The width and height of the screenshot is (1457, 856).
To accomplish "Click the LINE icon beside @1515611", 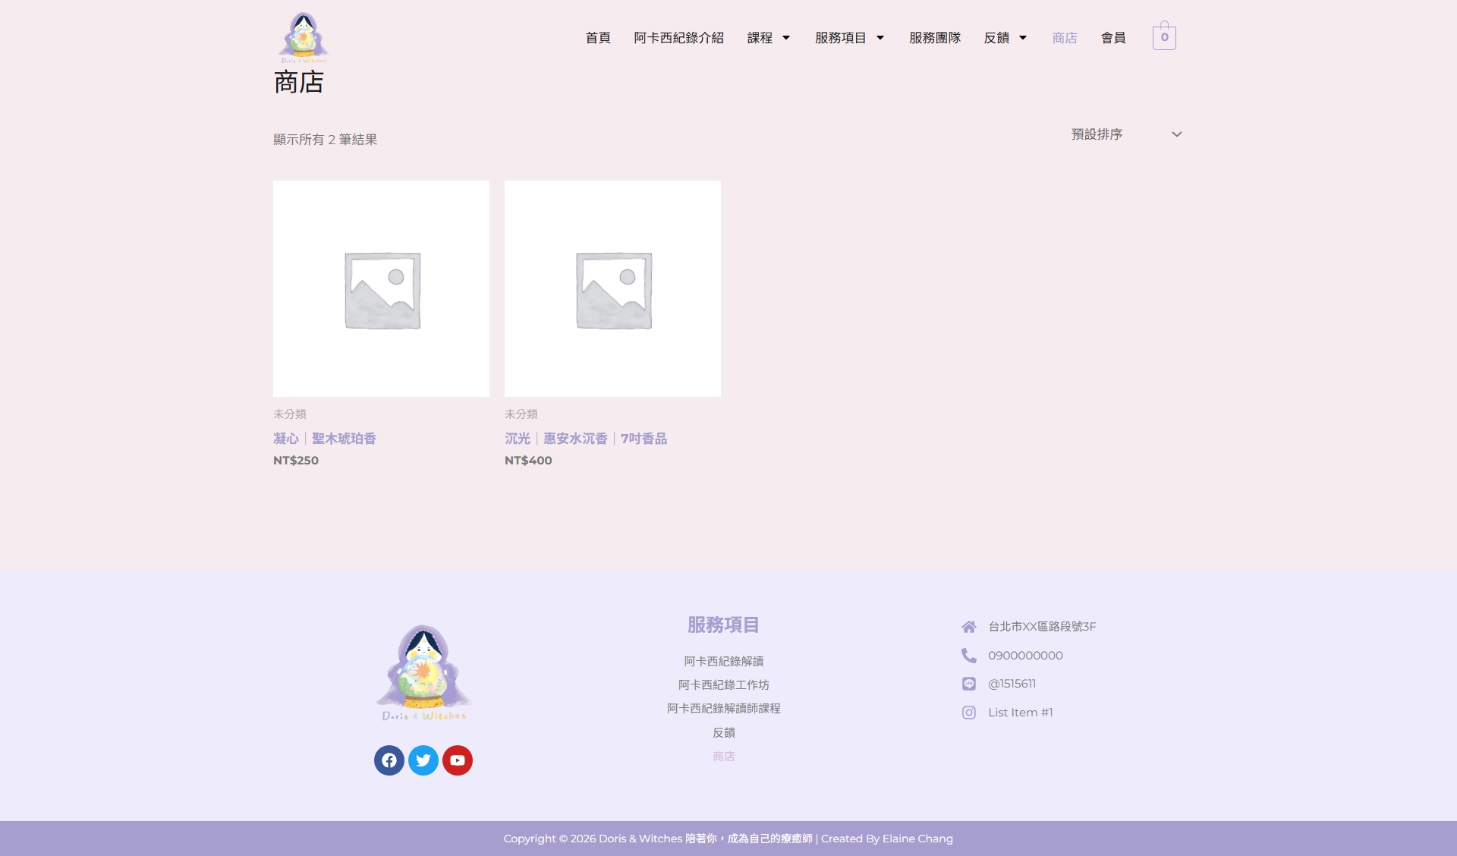I will [969, 684].
